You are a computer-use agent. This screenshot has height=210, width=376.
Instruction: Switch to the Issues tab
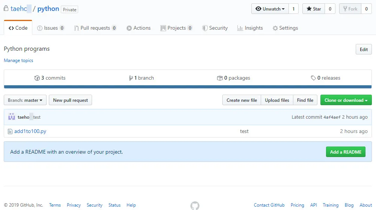[x=51, y=28]
